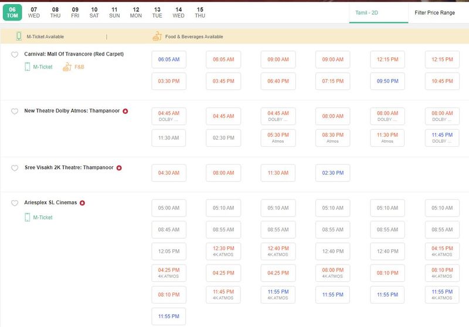Click heart icon beside Ariesplex SL Cinemas
Viewport: 469px width, 327px height.
pos(15,203)
